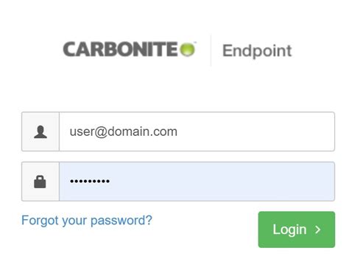Click the Endpoint product label
The image size is (349, 276).
257,51
